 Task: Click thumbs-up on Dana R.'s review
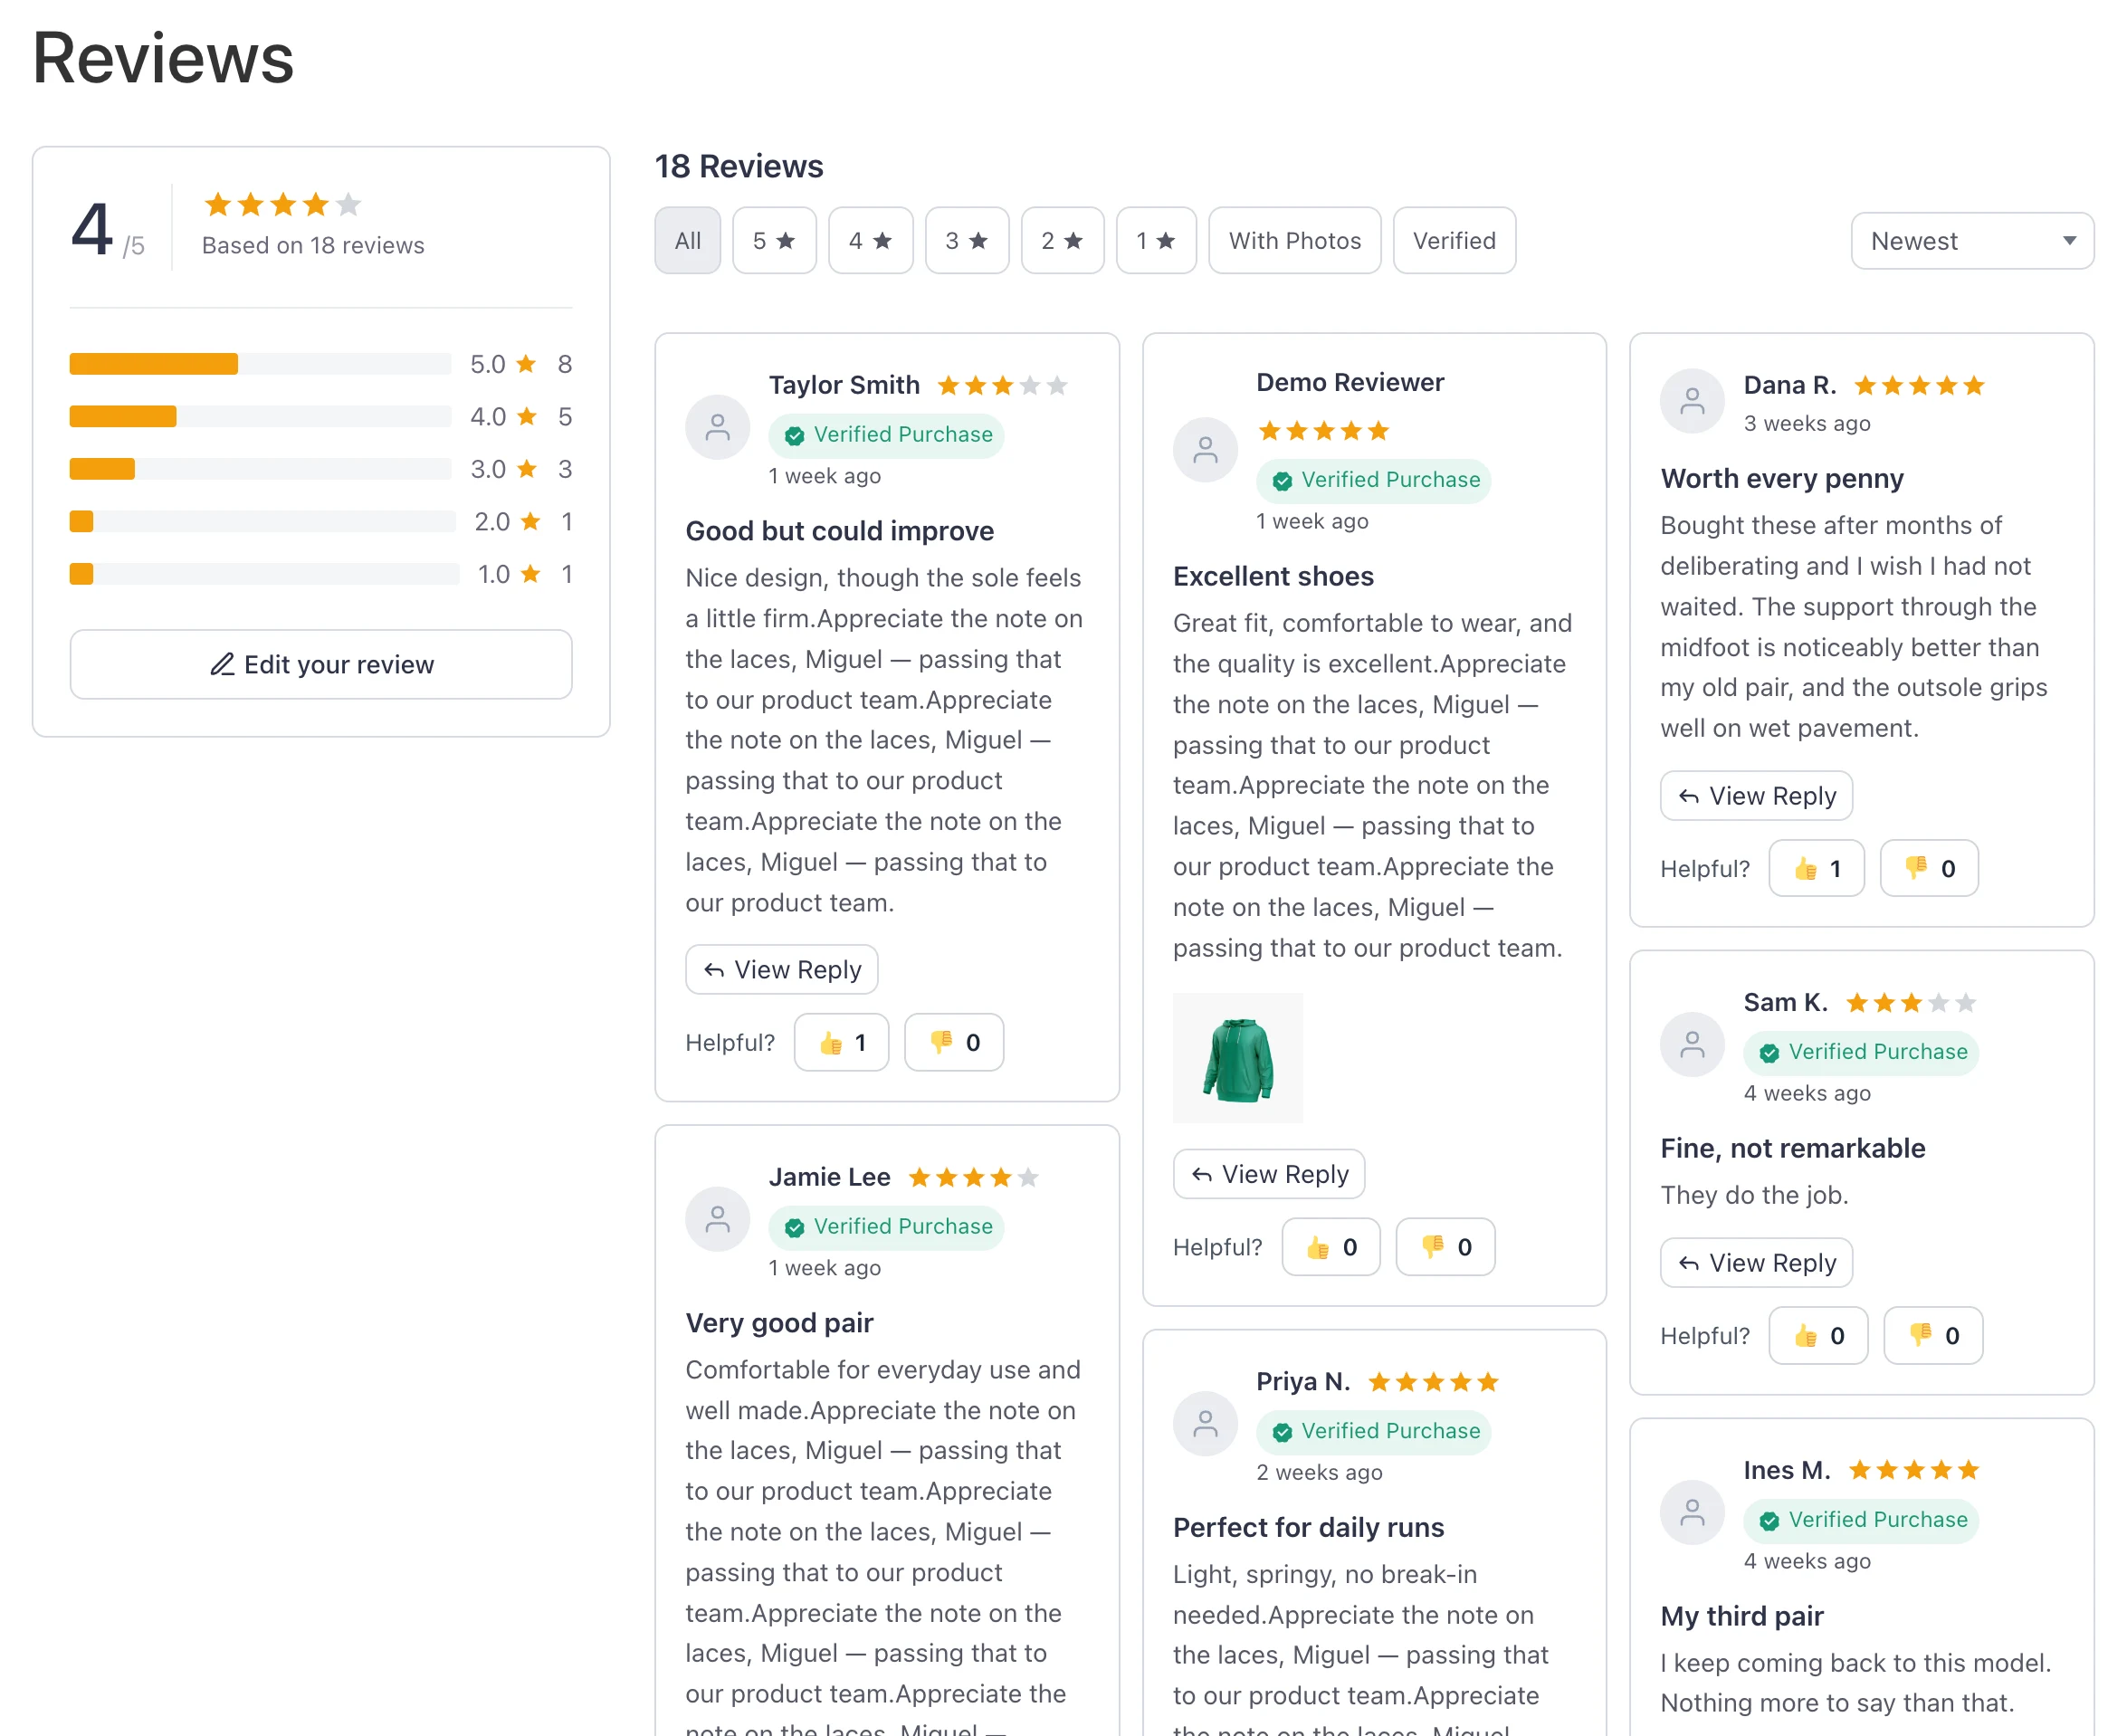click(1816, 868)
